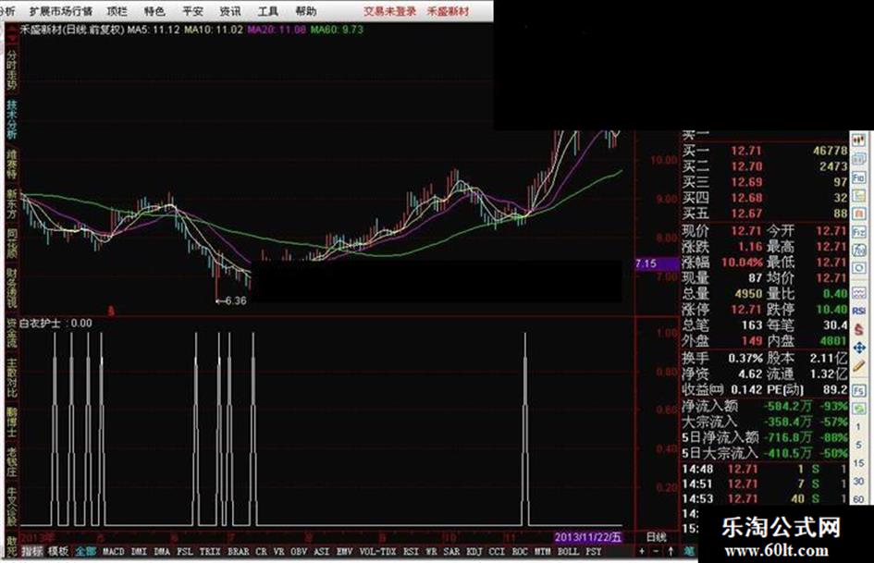Click the Fiz icon in right toolbar
874x563 pixels.
[859, 231]
